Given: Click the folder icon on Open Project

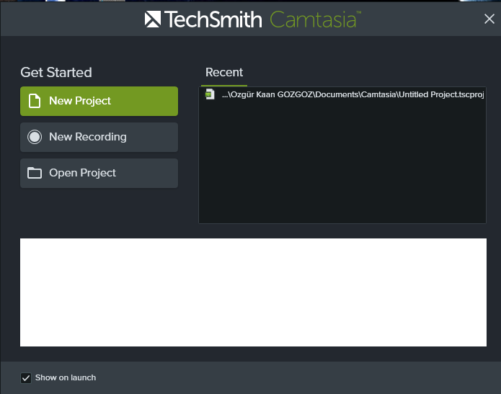Looking at the screenshot, I should click(34, 173).
